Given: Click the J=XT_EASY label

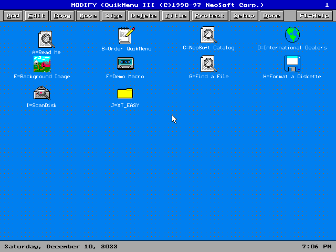Looking at the screenshot, I should tap(125, 106).
